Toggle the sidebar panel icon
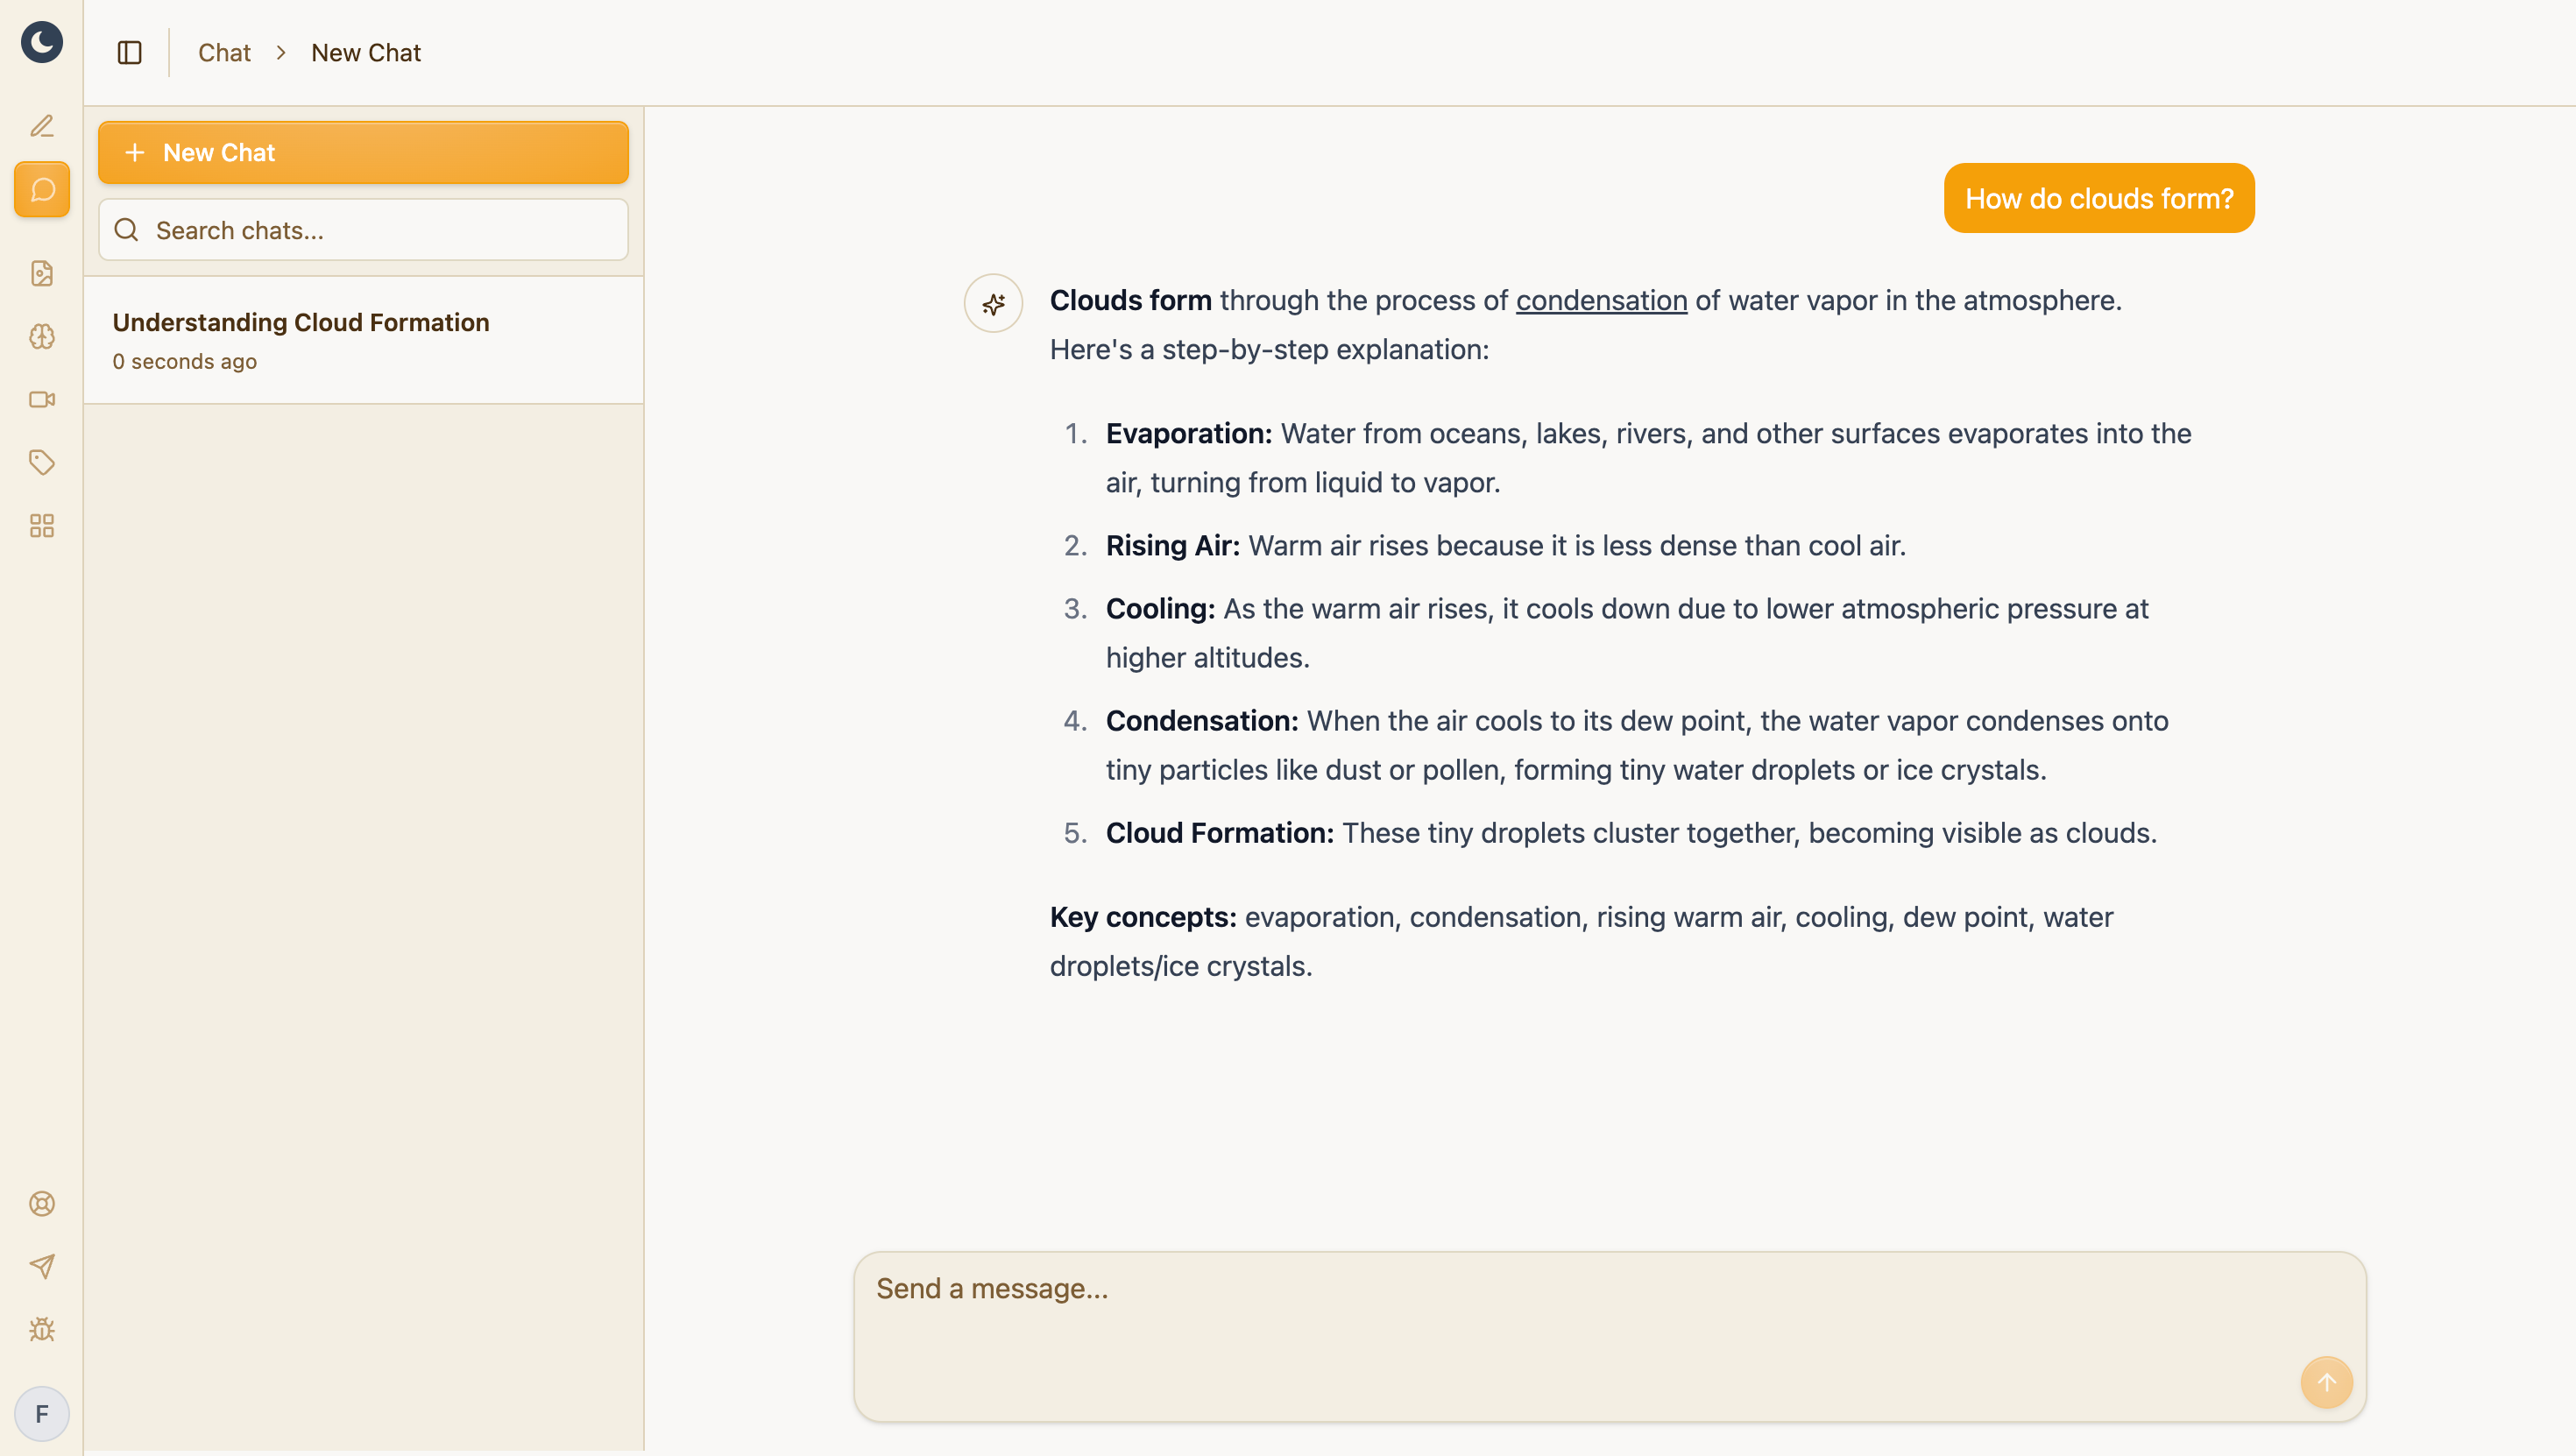2576x1456 pixels. coord(130,53)
